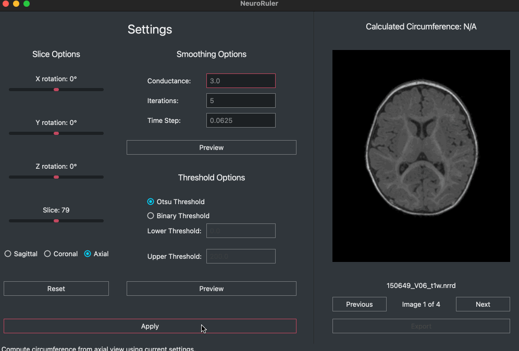Viewport: 519px width, 351px height.
Task: Minimize the NeuroRuler window with yellow button
Action: pos(16,4)
